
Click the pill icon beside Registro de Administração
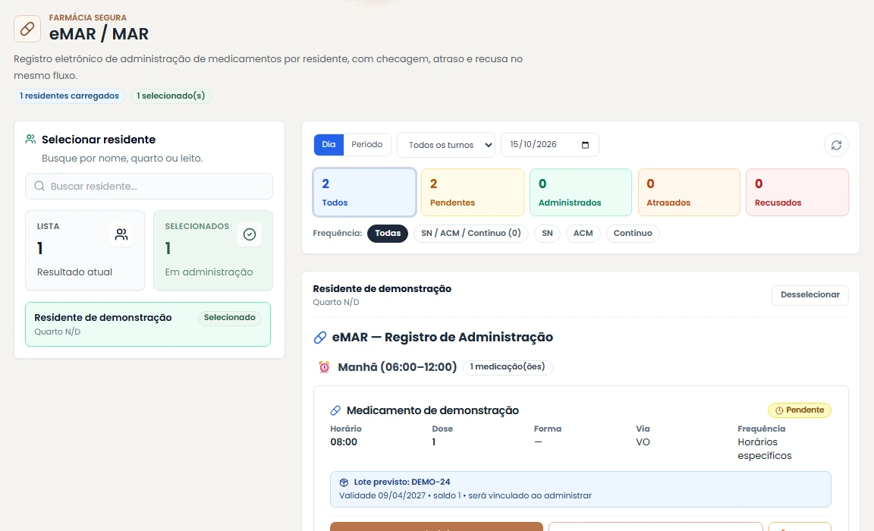(x=320, y=338)
